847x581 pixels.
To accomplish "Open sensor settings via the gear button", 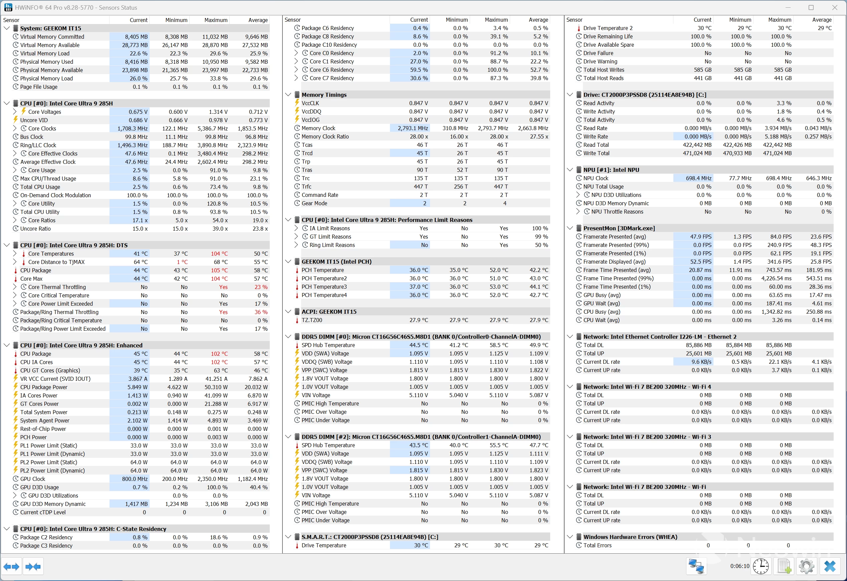I will coord(806,566).
